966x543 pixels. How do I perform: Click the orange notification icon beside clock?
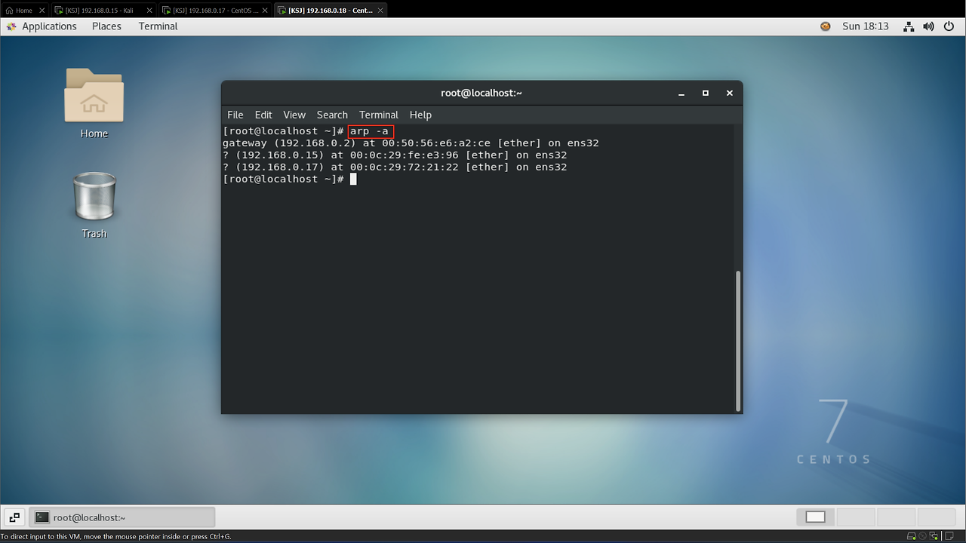(825, 26)
